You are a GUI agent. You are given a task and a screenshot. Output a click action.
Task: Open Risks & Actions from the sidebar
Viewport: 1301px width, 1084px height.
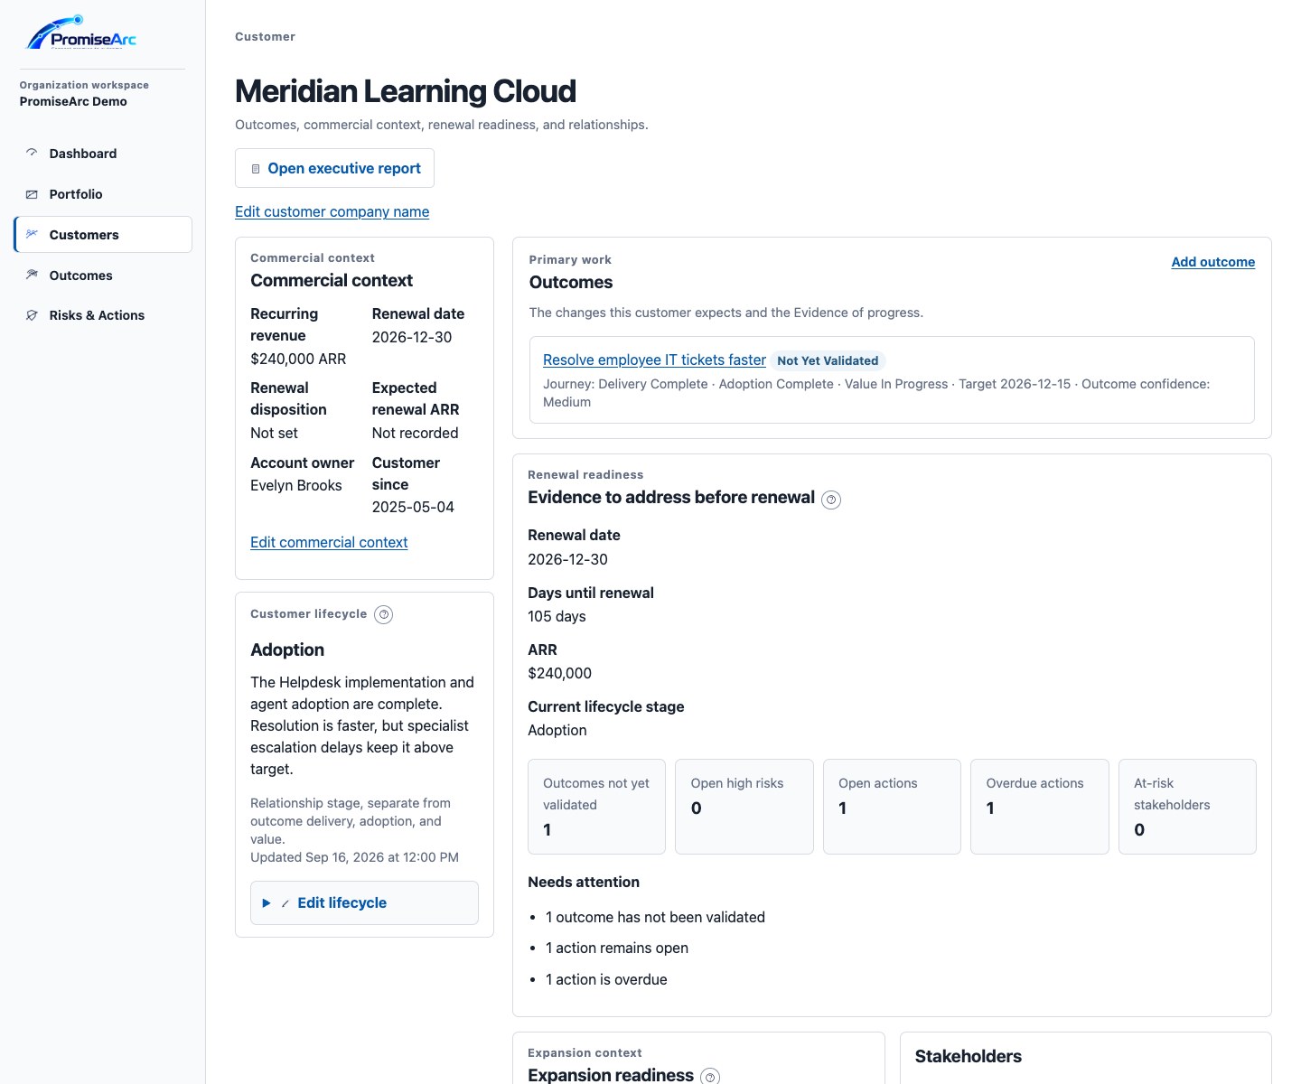[x=103, y=315]
